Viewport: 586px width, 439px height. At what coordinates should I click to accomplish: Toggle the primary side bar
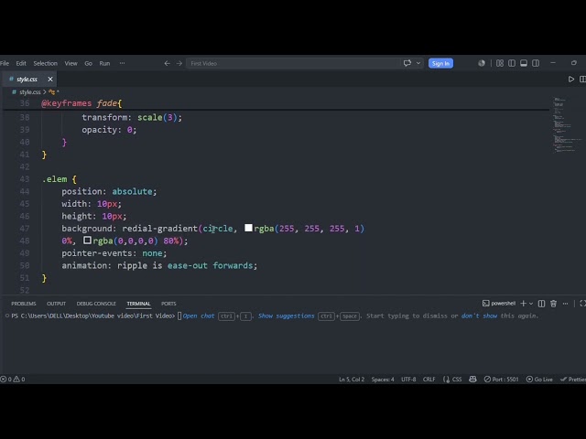coord(512,63)
